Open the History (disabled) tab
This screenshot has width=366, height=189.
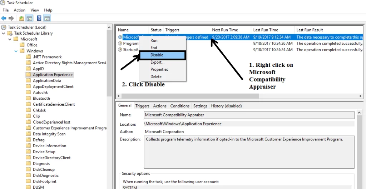tap(226, 106)
